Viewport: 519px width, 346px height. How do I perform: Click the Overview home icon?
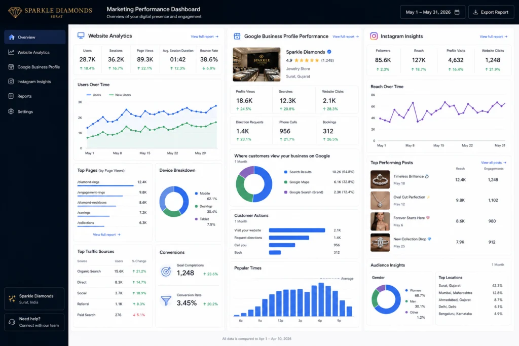click(x=12, y=37)
